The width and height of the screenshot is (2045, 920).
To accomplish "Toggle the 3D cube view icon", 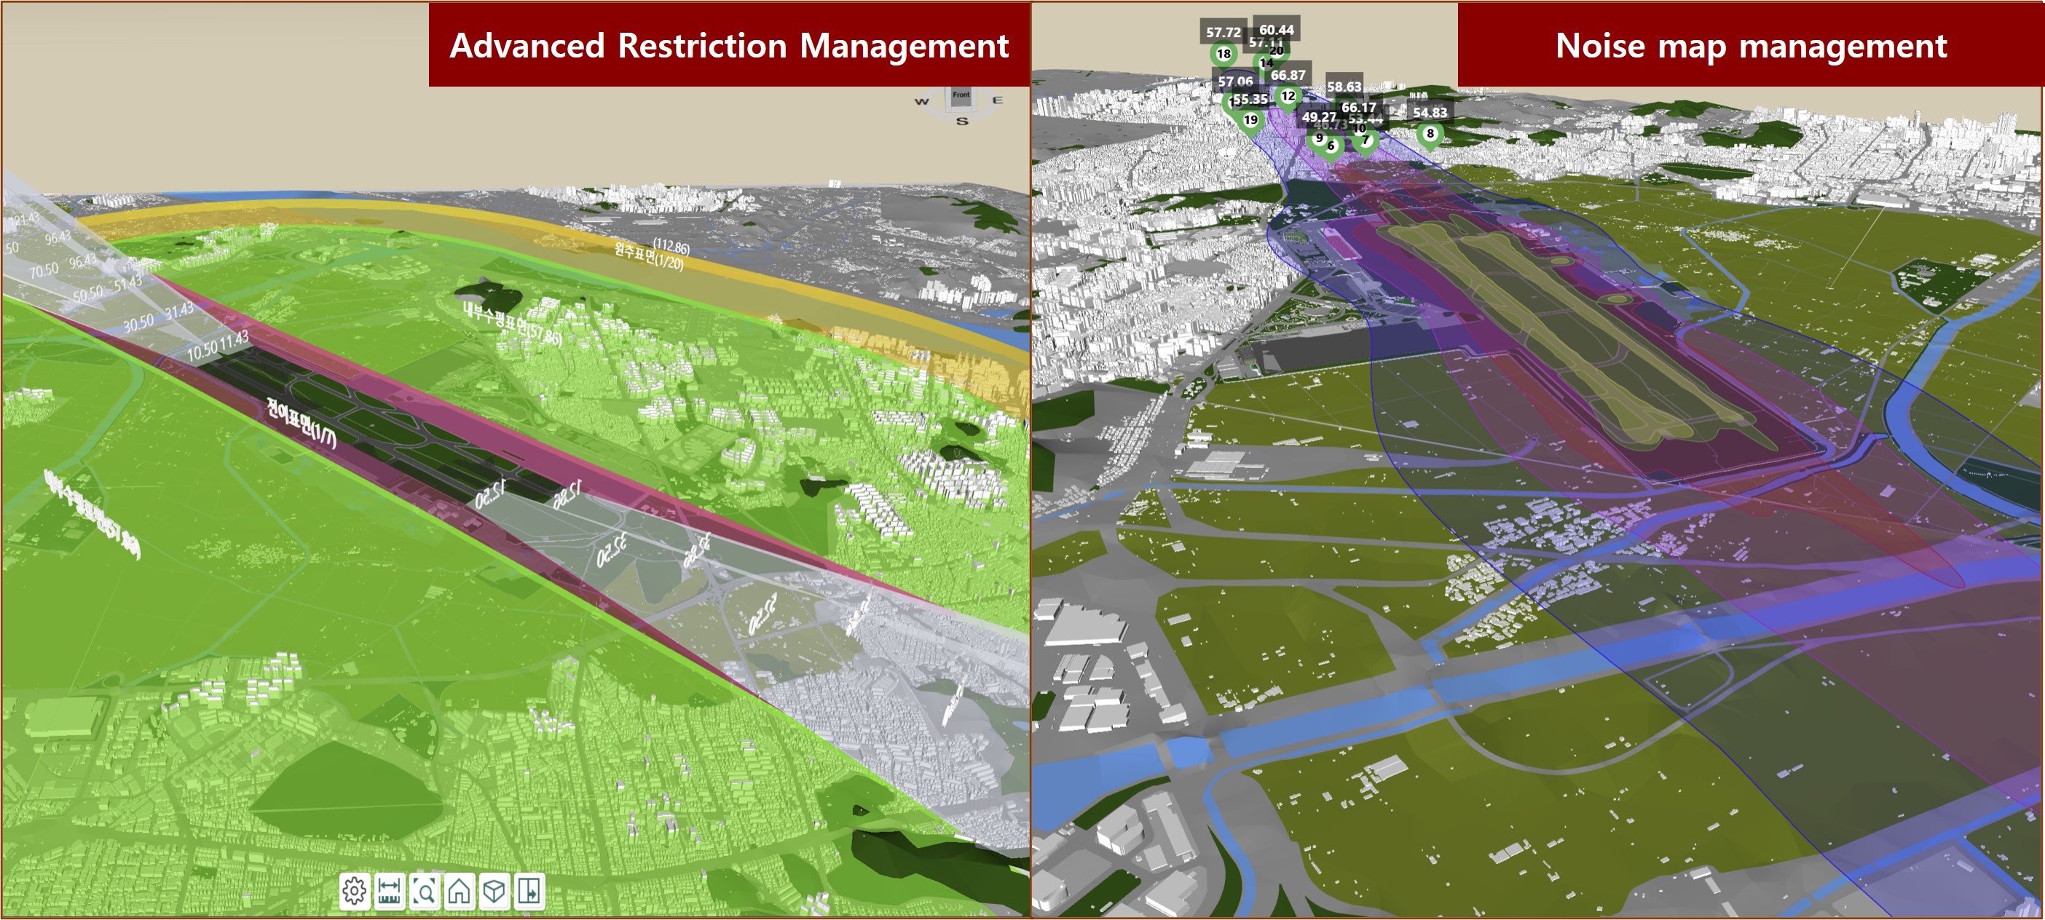I will point(494,892).
